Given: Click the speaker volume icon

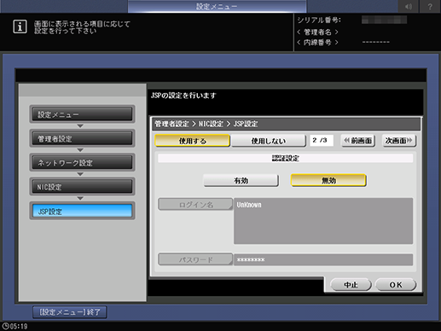Looking at the screenshot, I should (x=409, y=6).
